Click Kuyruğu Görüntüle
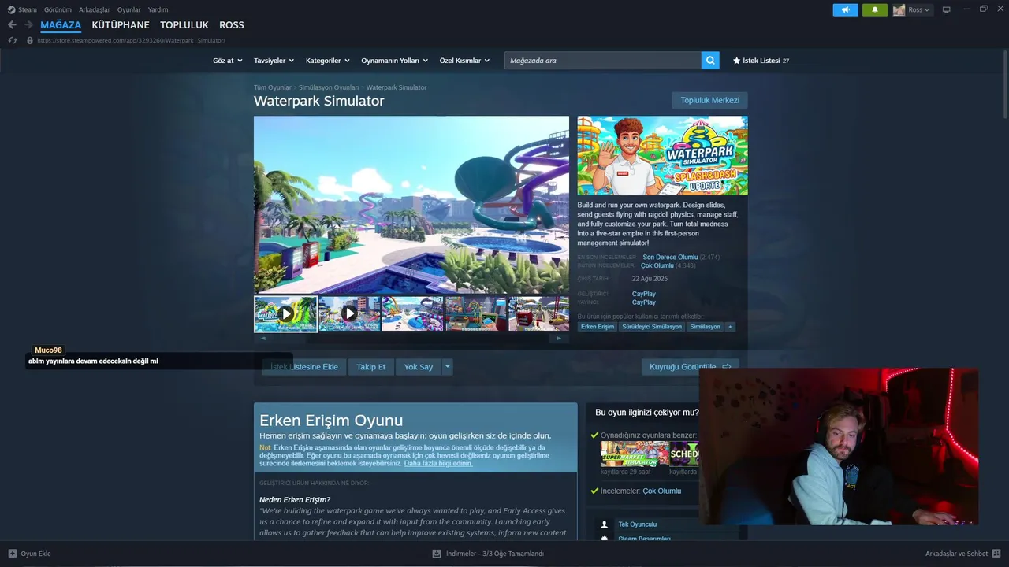Screen dimensions: 1009x567 [690, 367]
